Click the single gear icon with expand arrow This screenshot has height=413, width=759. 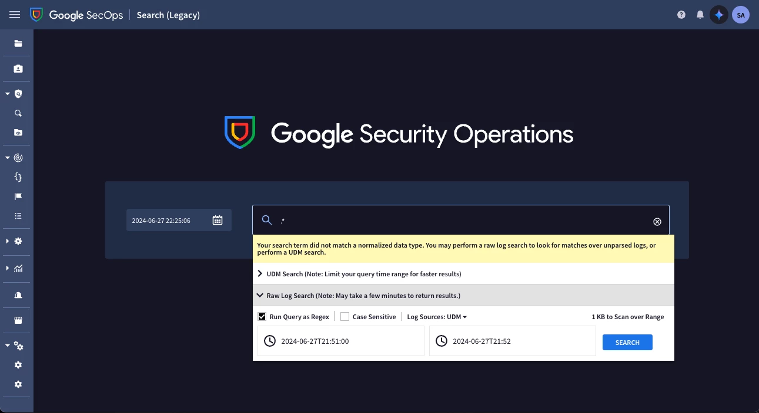[x=18, y=241]
